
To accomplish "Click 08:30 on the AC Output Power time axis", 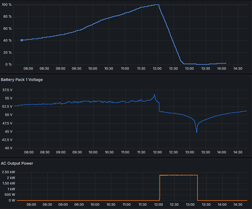I will click(47, 205).
